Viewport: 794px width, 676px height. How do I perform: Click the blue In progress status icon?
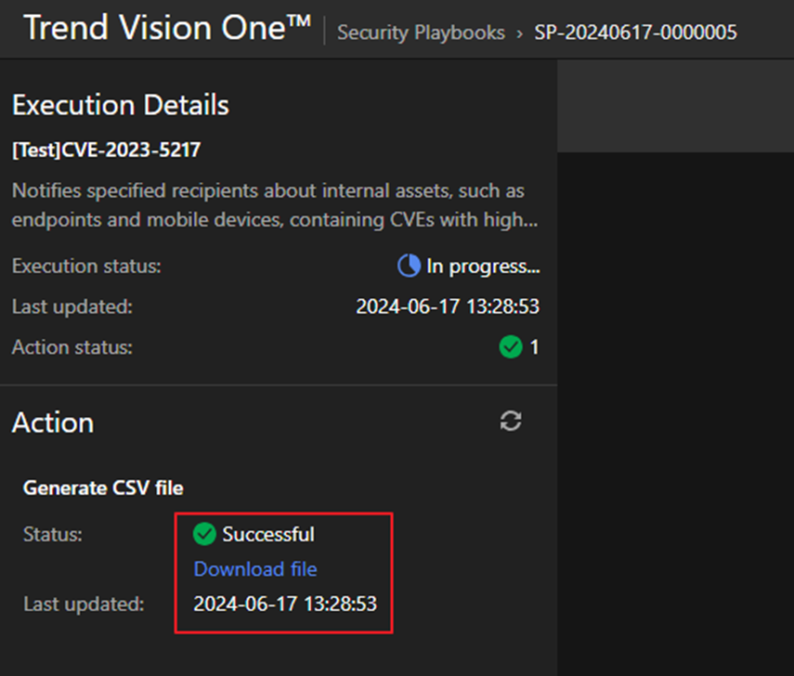[409, 267]
